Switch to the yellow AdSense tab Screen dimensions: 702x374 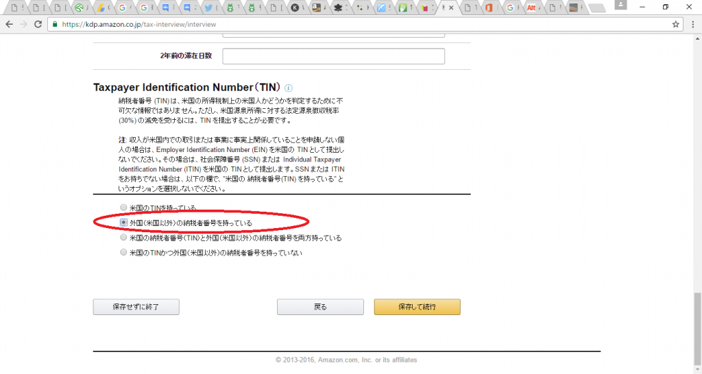101,8
